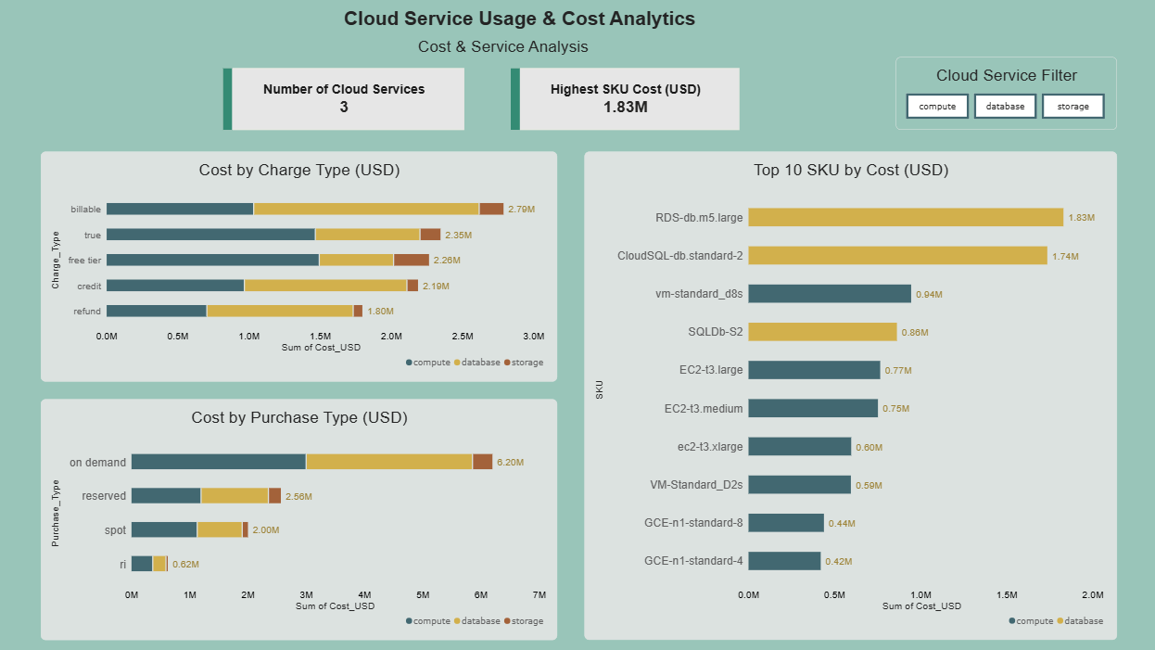Click the 'reserved' axis label
The width and height of the screenshot is (1155, 650).
coord(104,496)
